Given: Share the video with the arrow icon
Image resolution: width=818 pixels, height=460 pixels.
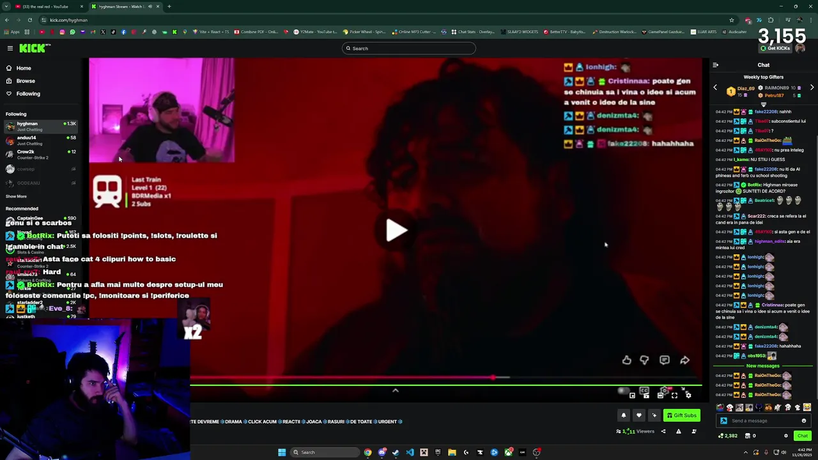Looking at the screenshot, I should (x=684, y=360).
